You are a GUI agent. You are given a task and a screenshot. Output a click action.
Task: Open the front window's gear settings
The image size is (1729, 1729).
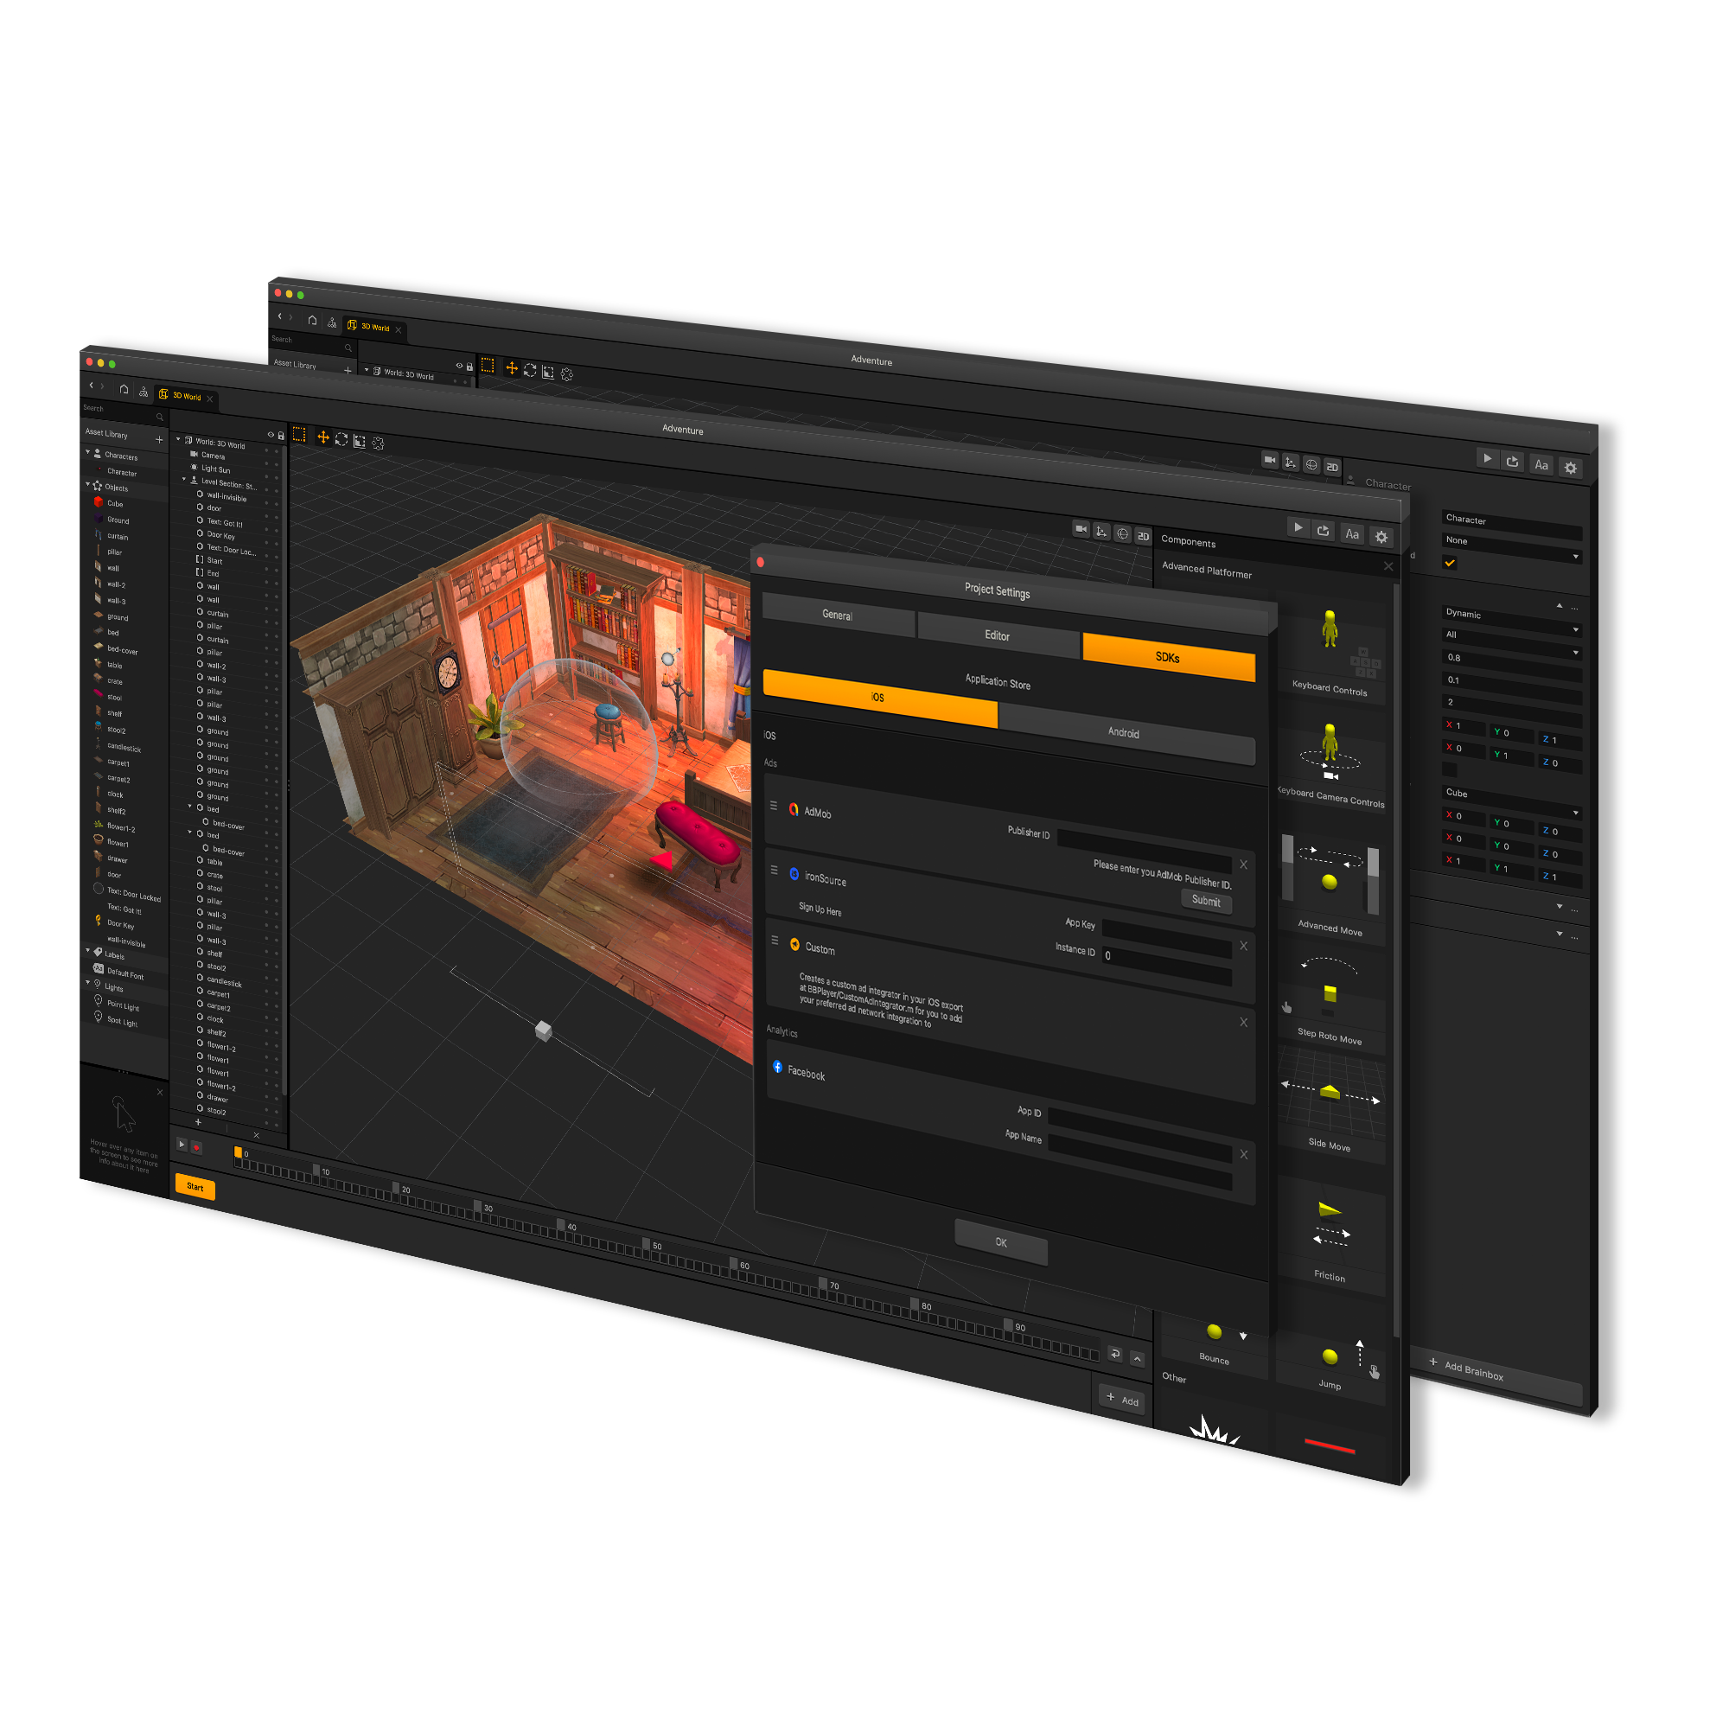click(1381, 537)
